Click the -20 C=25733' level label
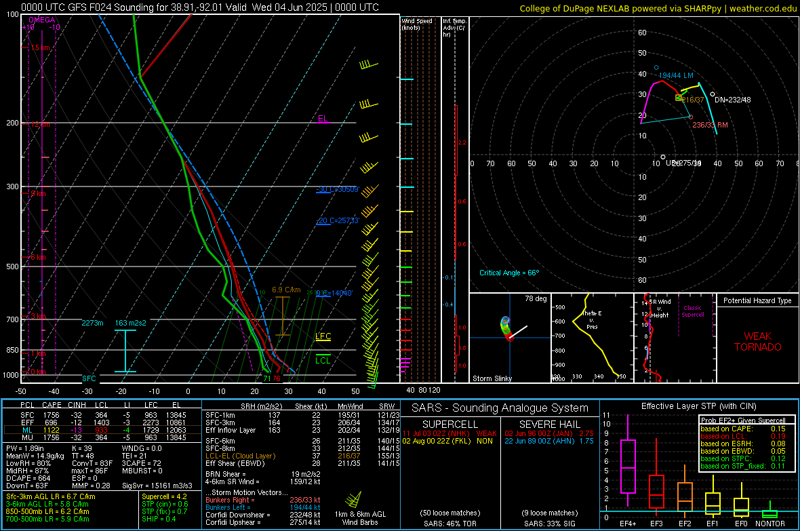Screen dimensions: 800x531 (x=337, y=220)
